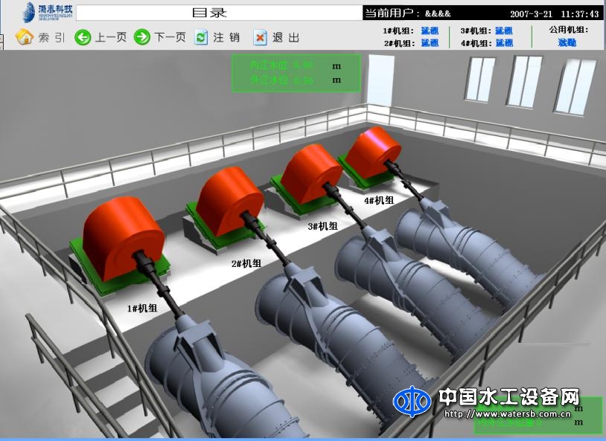
Task: Click the 退出 red X exit icon
Action: click(259, 36)
